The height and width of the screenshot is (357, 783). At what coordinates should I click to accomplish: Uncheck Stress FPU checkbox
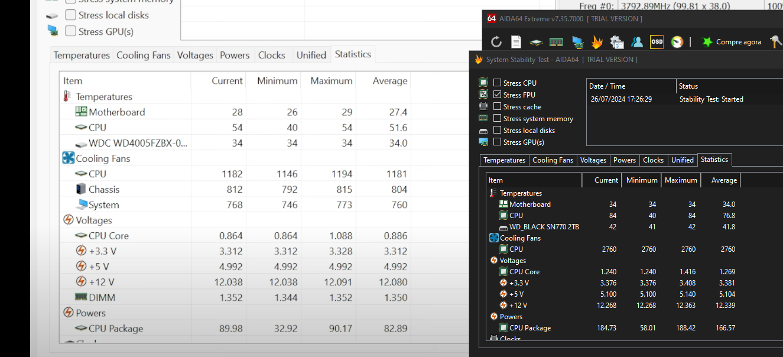click(x=497, y=95)
